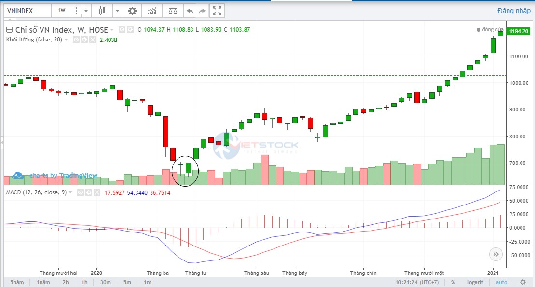
Task: Expand the time interval dropdown arrow
Action: 85,10
